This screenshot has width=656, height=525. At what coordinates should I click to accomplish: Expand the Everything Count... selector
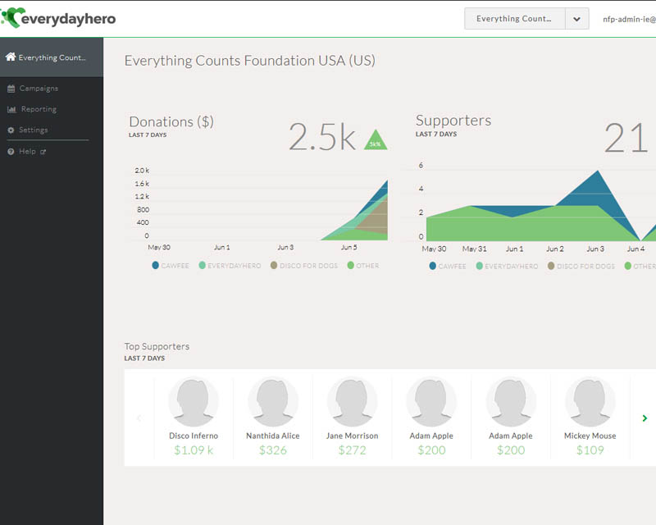(x=514, y=19)
